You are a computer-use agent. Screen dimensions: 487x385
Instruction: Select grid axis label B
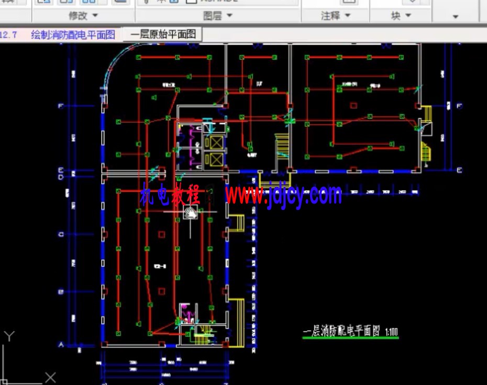click(x=61, y=292)
